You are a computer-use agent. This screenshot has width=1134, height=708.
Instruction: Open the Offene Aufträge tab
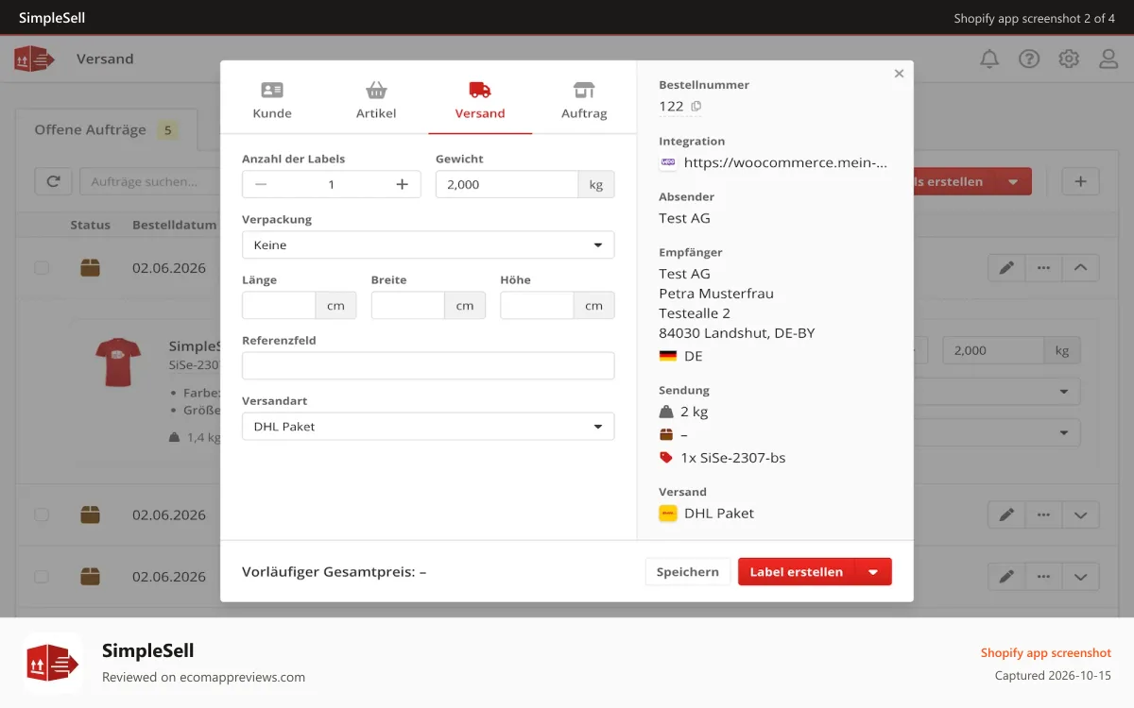point(106,130)
